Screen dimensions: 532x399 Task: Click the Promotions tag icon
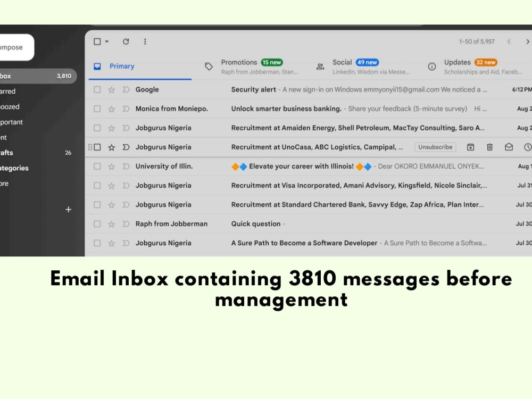pyautogui.click(x=209, y=66)
